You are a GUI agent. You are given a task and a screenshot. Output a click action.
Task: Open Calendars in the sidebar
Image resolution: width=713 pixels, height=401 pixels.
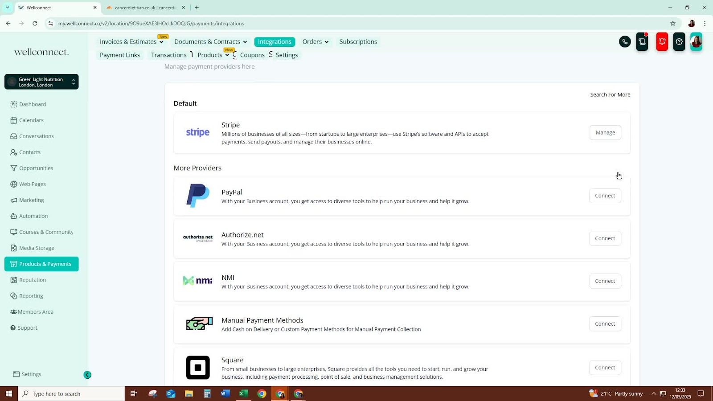click(31, 120)
